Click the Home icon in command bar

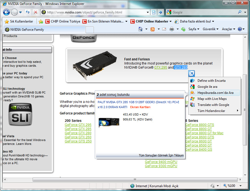point(141,29)
